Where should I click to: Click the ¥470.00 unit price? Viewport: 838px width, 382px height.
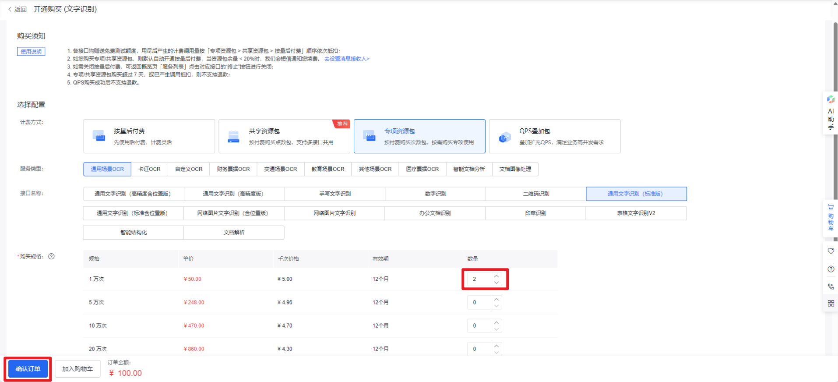click(x=194, y=325)
